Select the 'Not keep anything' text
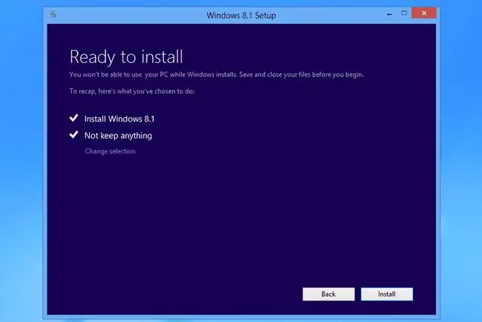 [118, 136]
